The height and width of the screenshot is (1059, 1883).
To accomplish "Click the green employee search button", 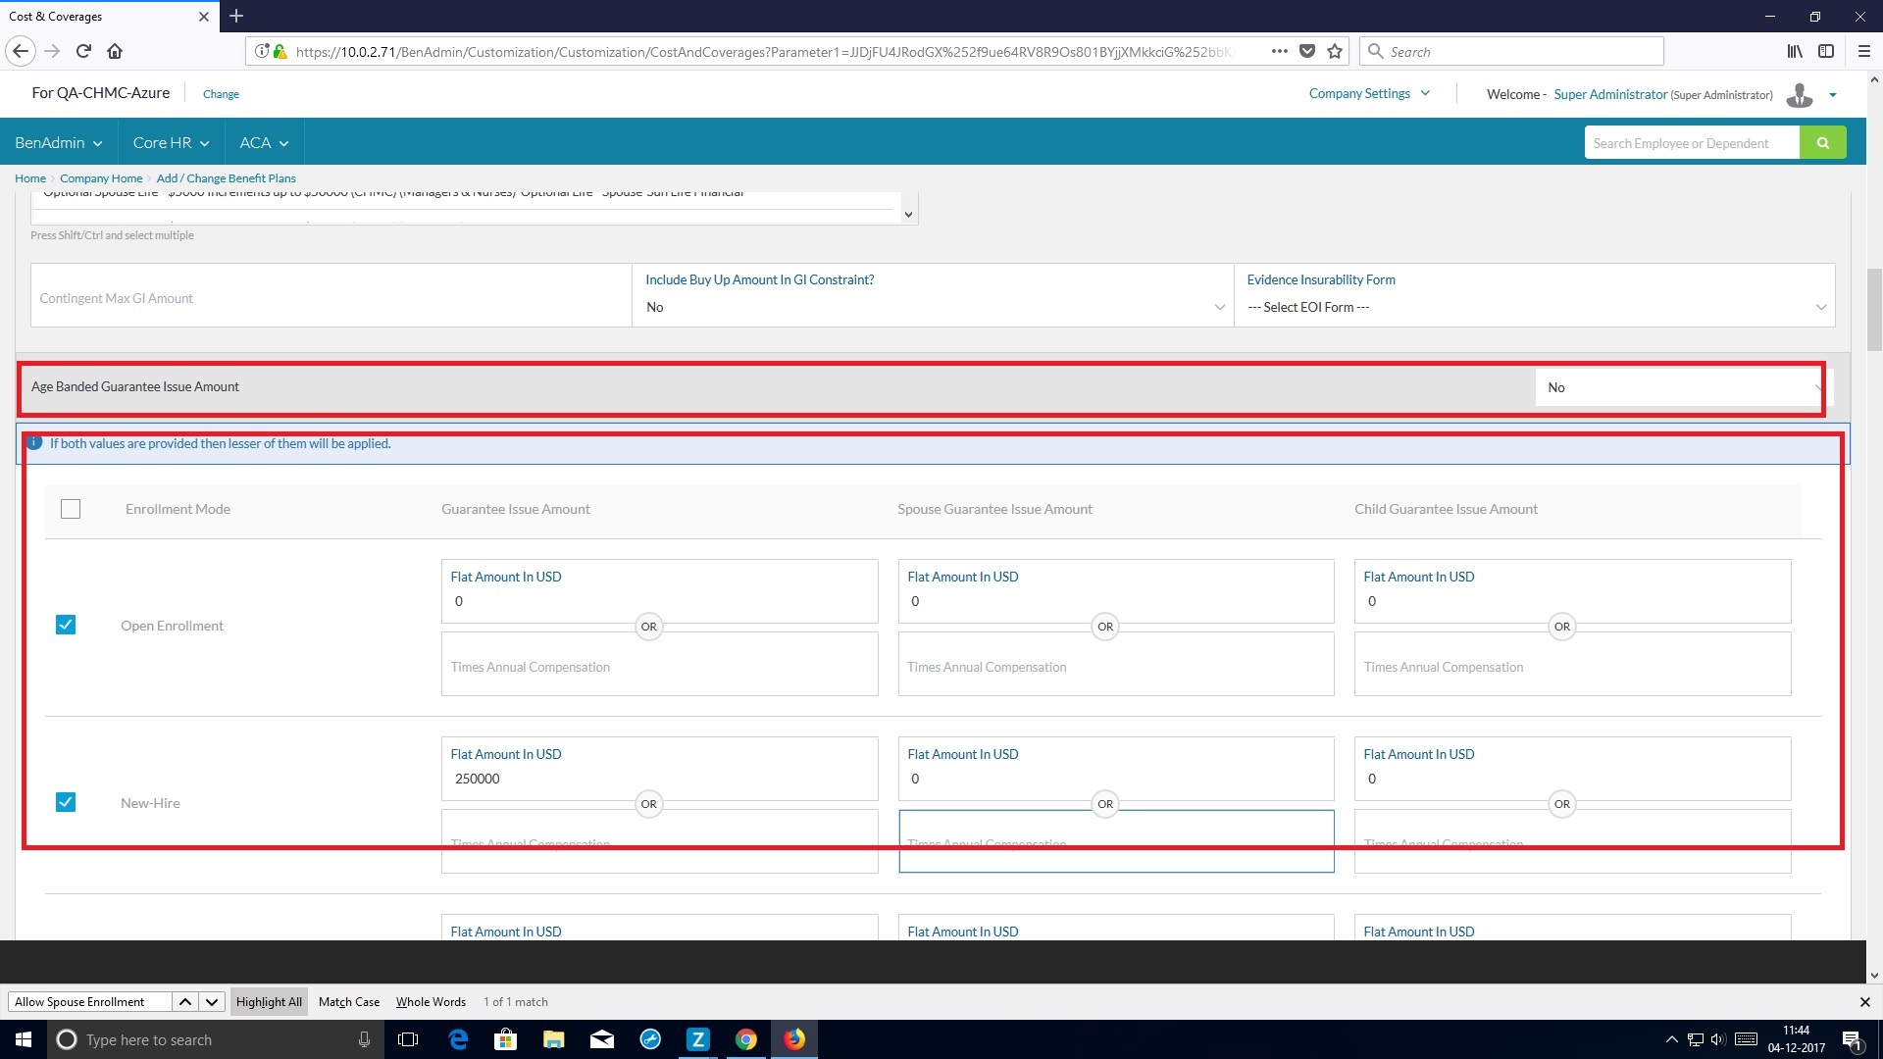I will pos(1822,143).
